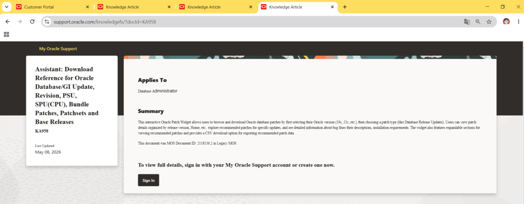524x204 pixels.
Task: Go forward to the next page
Action: click(20, 21)
